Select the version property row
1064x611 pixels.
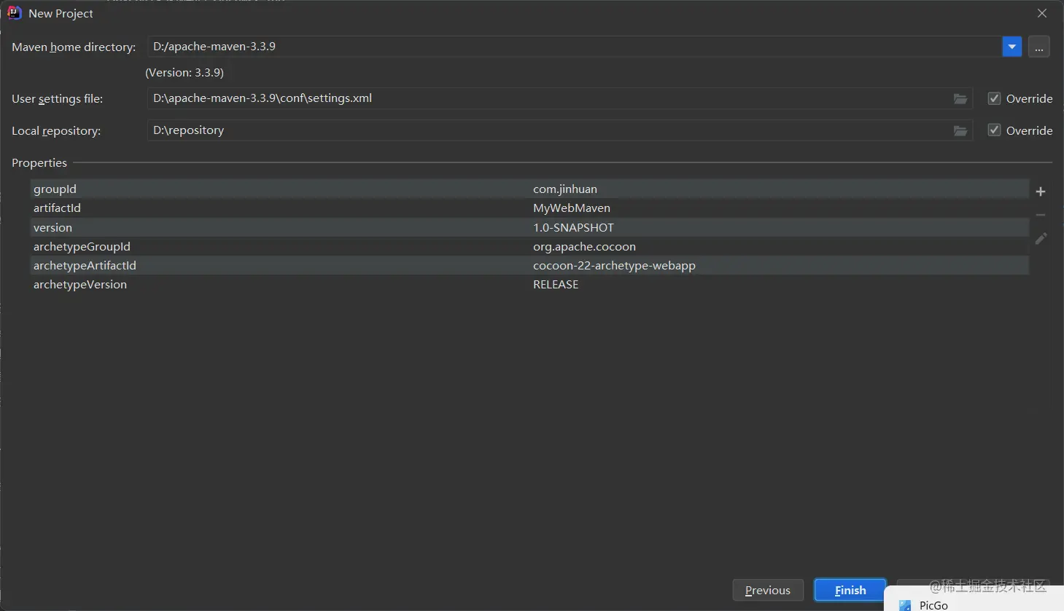point(529,227)
